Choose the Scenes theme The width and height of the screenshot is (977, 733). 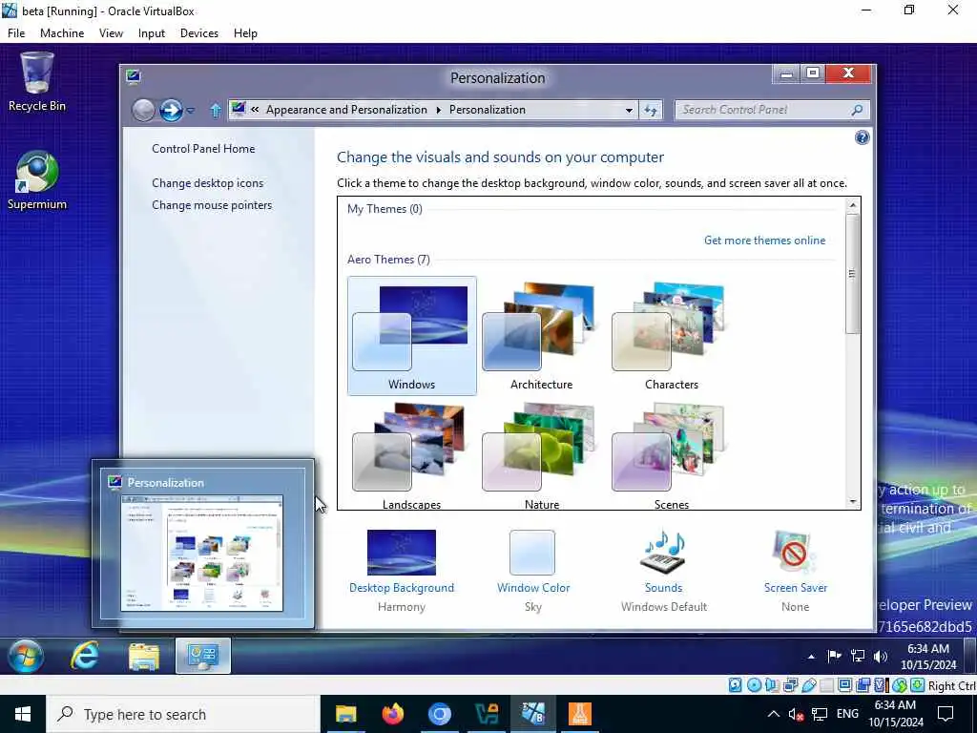pyautogui.click(x=671, y=455)
